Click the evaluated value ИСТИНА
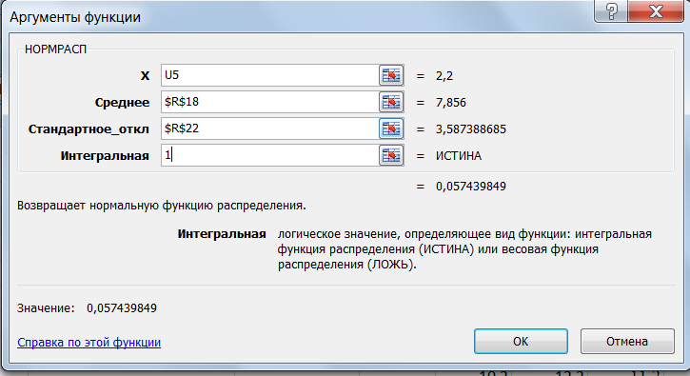Viewport: 690px width, 376px height. click(459, 156)
